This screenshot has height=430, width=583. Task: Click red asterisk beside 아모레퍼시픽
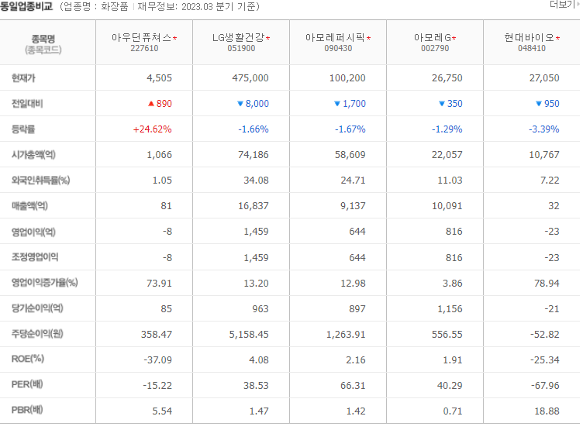368,38
